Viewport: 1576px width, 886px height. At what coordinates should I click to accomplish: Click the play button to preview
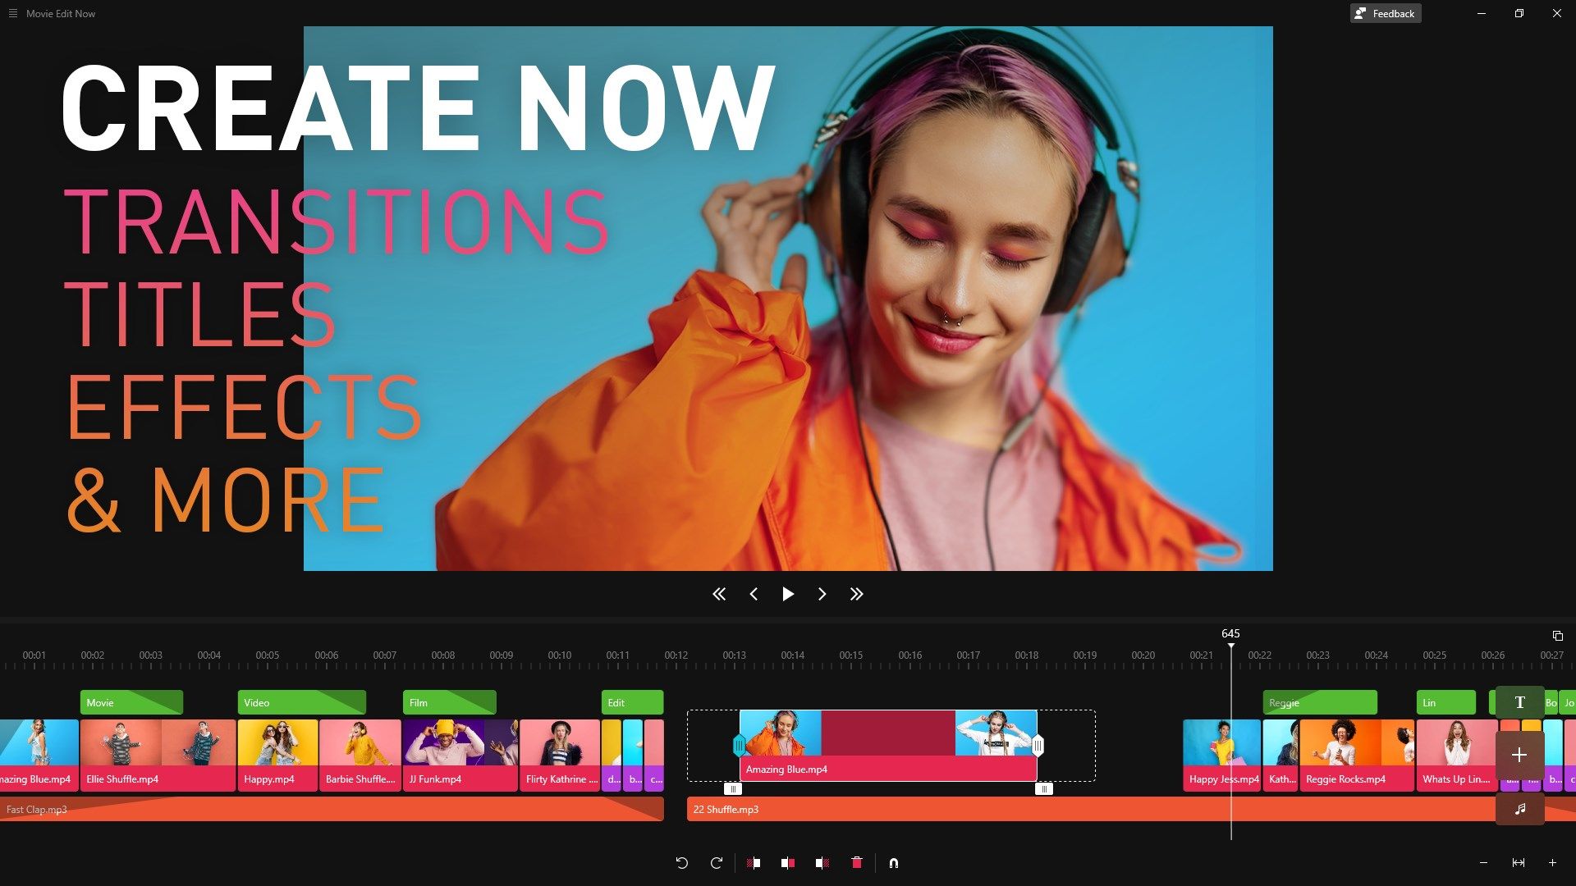click(788, 594)
